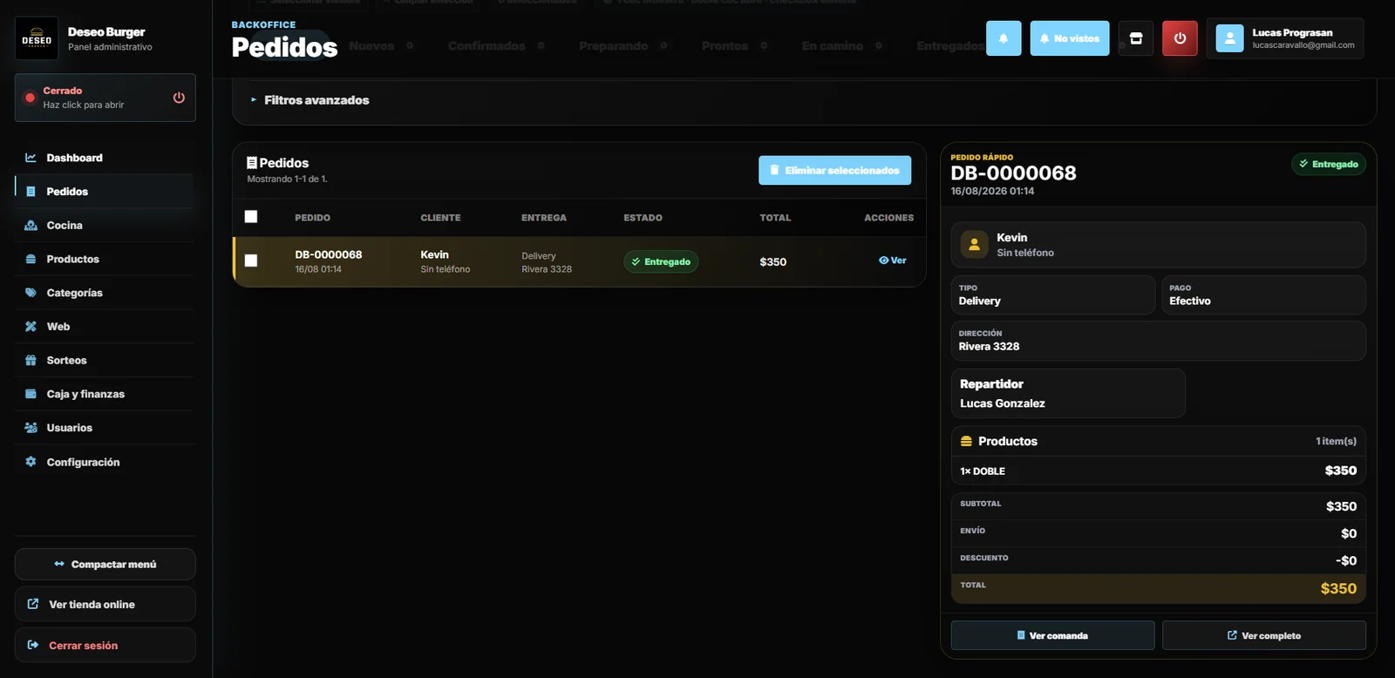Click the TOTAL column header

(x=775, y=218)
